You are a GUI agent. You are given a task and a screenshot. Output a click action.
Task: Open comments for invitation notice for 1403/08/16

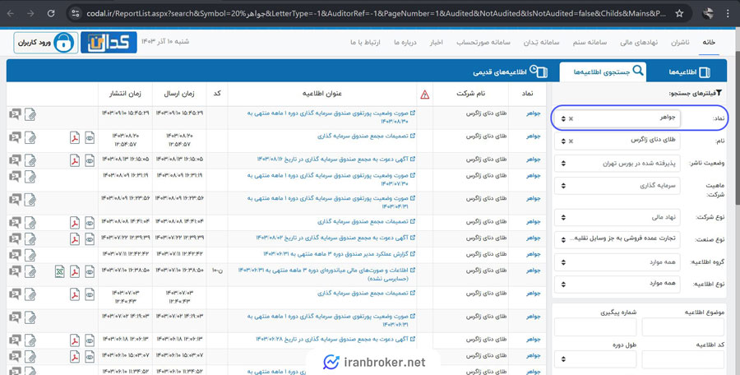coord(15,160)
